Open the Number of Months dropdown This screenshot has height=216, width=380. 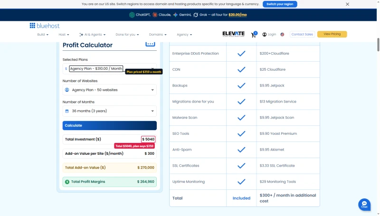click(110, 111)
